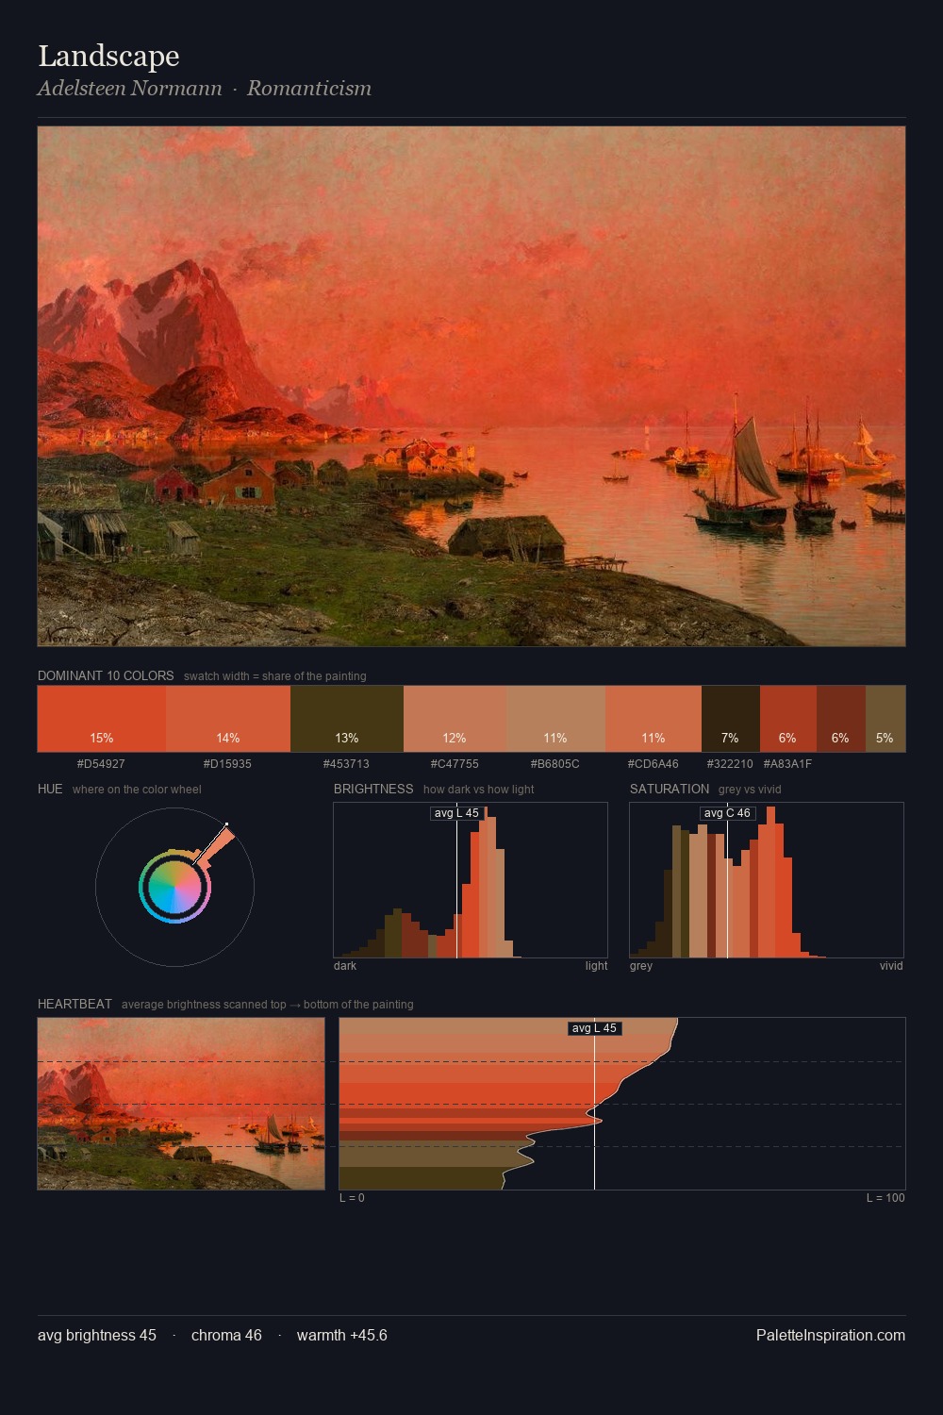943x1415 pixels.
Task: Click the avg C 46 saturation label
Action: [x=727, y=813]
